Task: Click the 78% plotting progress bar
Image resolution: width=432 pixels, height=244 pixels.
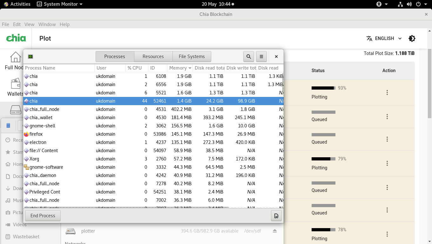Action: point(323,230)
